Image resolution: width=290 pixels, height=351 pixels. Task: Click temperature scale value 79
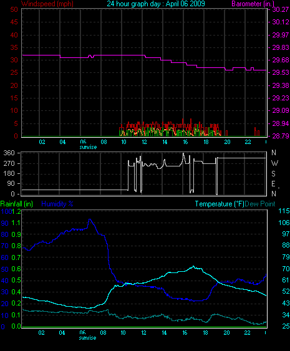pyautogui.click(x=286, y=257)
